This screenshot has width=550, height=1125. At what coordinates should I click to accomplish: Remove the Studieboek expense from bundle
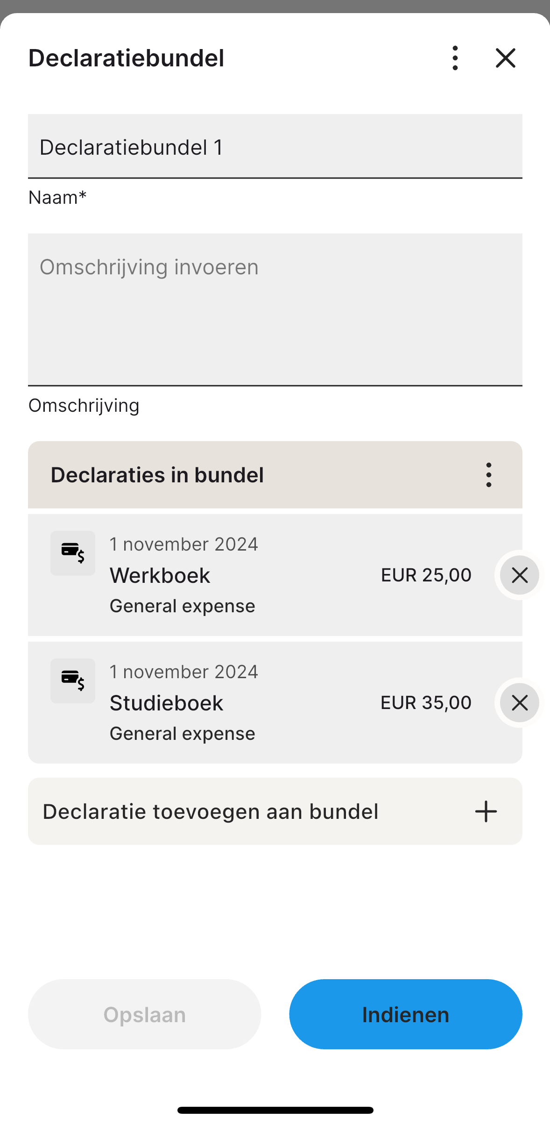click(x=519, y=702)
